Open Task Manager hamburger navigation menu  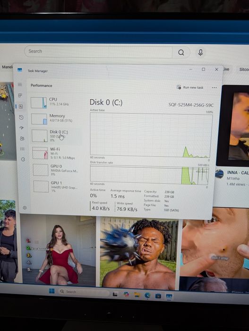tap(20, 85)
